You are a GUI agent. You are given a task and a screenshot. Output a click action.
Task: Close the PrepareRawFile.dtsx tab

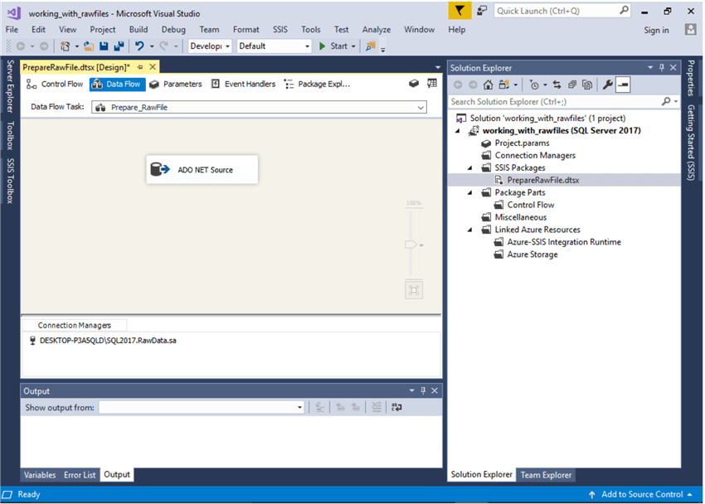pos(153,67)
